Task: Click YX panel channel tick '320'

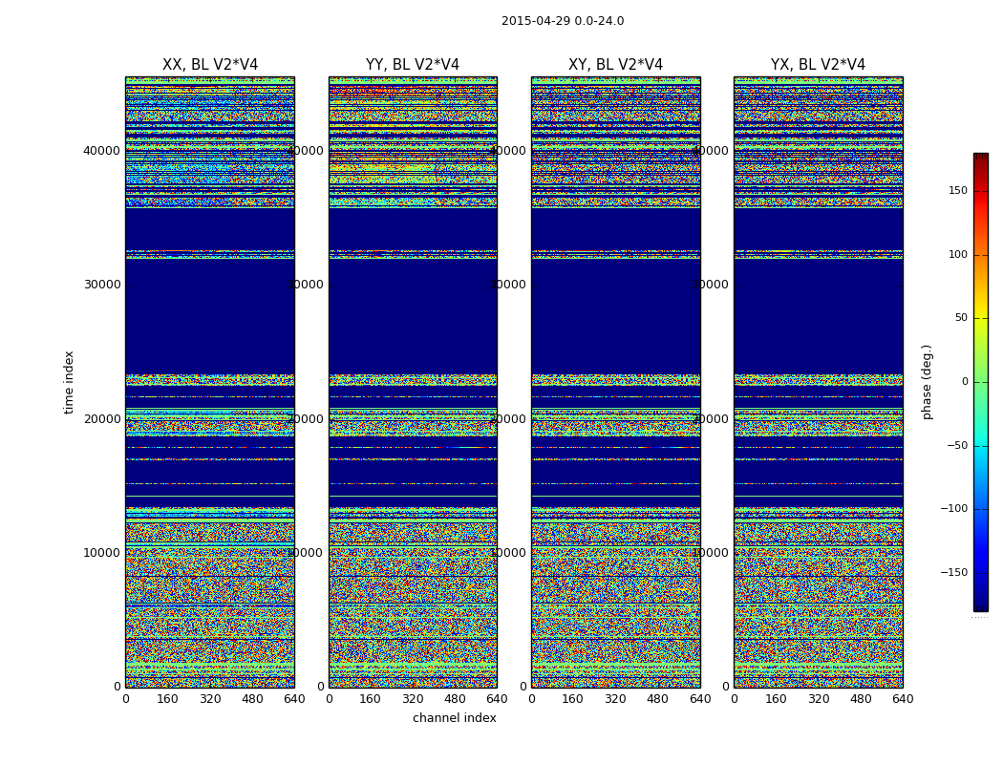Action: tap(818, 699)
